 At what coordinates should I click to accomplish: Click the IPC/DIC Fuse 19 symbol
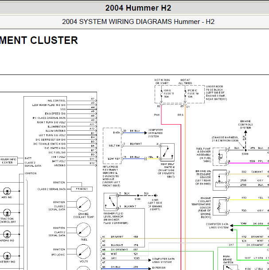click(185, 94)
